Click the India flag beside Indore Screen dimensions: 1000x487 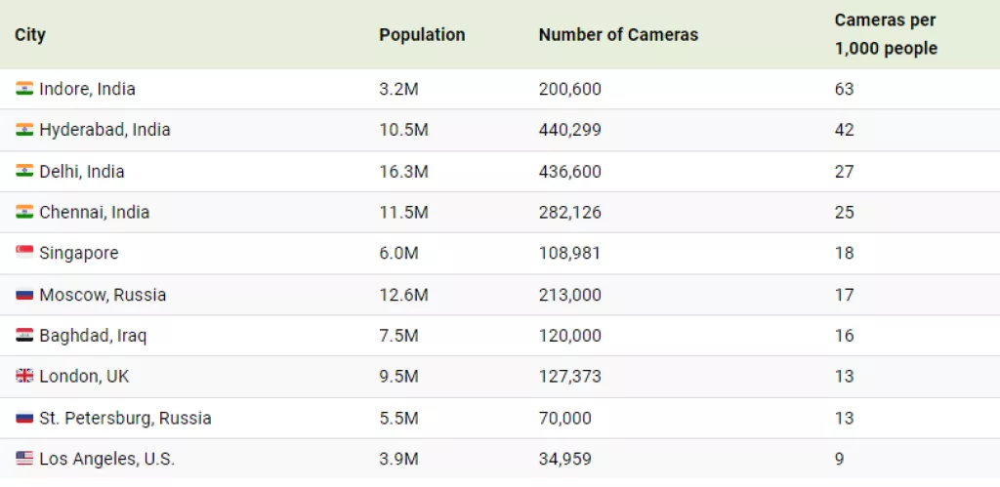tap(24, 89)
